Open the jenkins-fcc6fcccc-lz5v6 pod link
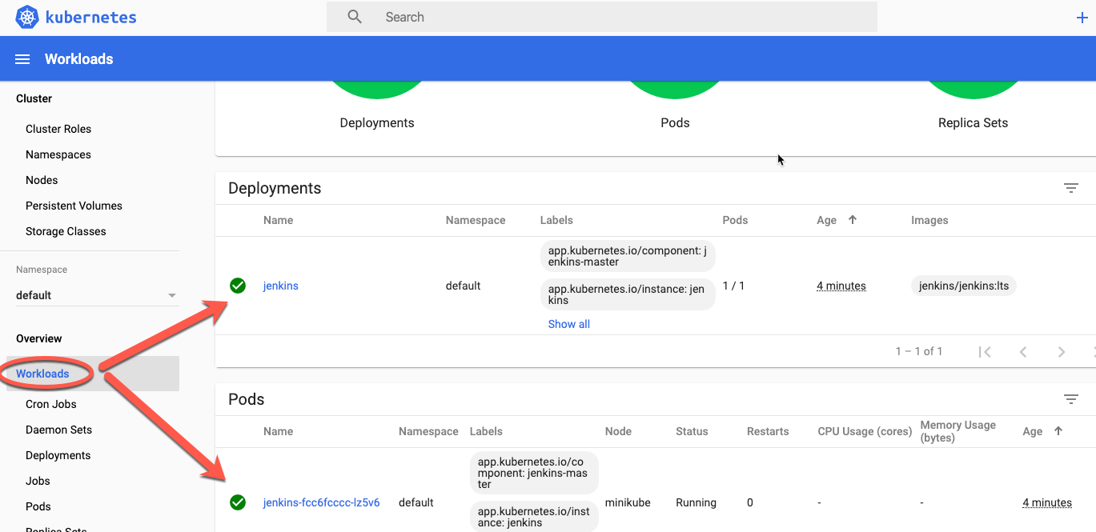This screenshot has width=1096, height=532. click(x=321, y=502)
